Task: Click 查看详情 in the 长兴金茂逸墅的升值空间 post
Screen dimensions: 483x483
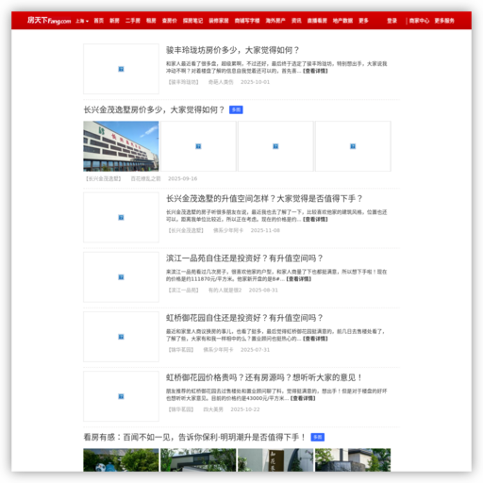Action: tap(315, 220)
